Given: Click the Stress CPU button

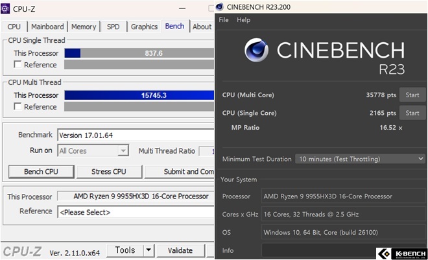Looking at the screenshot, I should point(109,172).
